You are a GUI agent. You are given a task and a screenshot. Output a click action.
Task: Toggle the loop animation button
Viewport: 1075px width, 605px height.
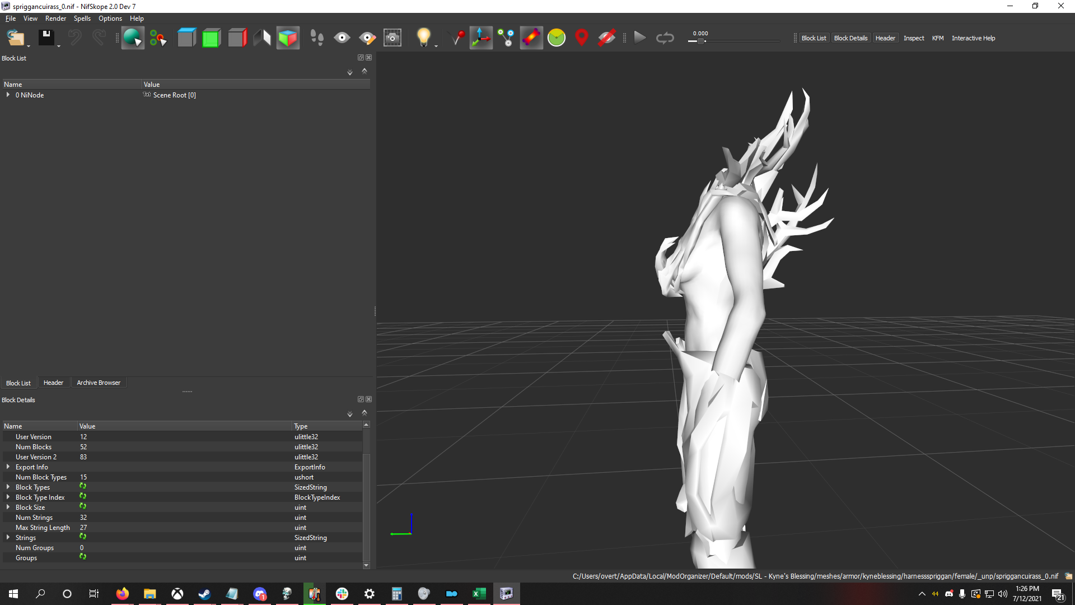tap(665, 38)
